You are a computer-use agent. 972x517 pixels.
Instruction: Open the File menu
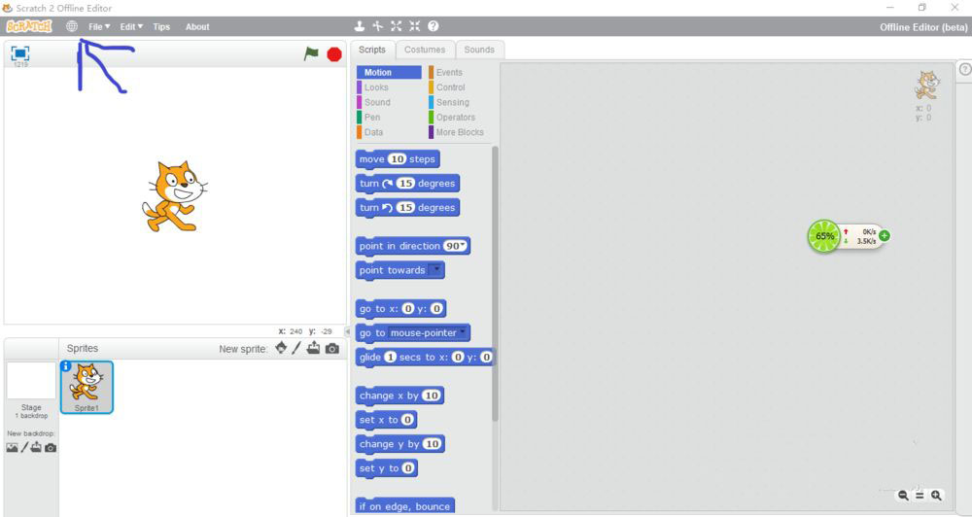coord(98,26)
